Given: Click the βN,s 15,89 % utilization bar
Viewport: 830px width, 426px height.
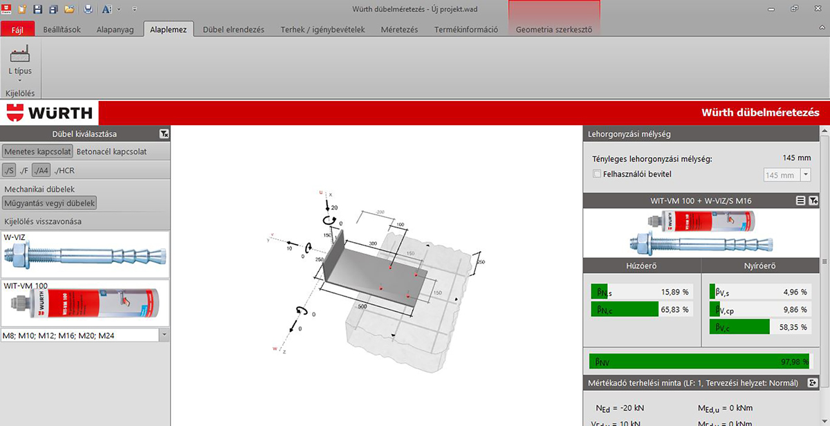Looking at the screenshot, I should [642, 291].
